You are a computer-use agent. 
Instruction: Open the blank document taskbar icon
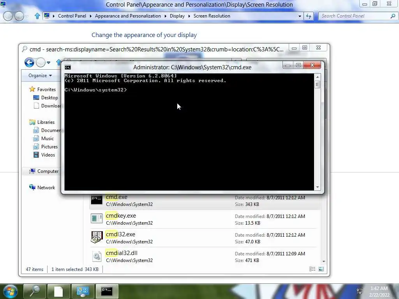pyautogui.click(x=58, y=291)
